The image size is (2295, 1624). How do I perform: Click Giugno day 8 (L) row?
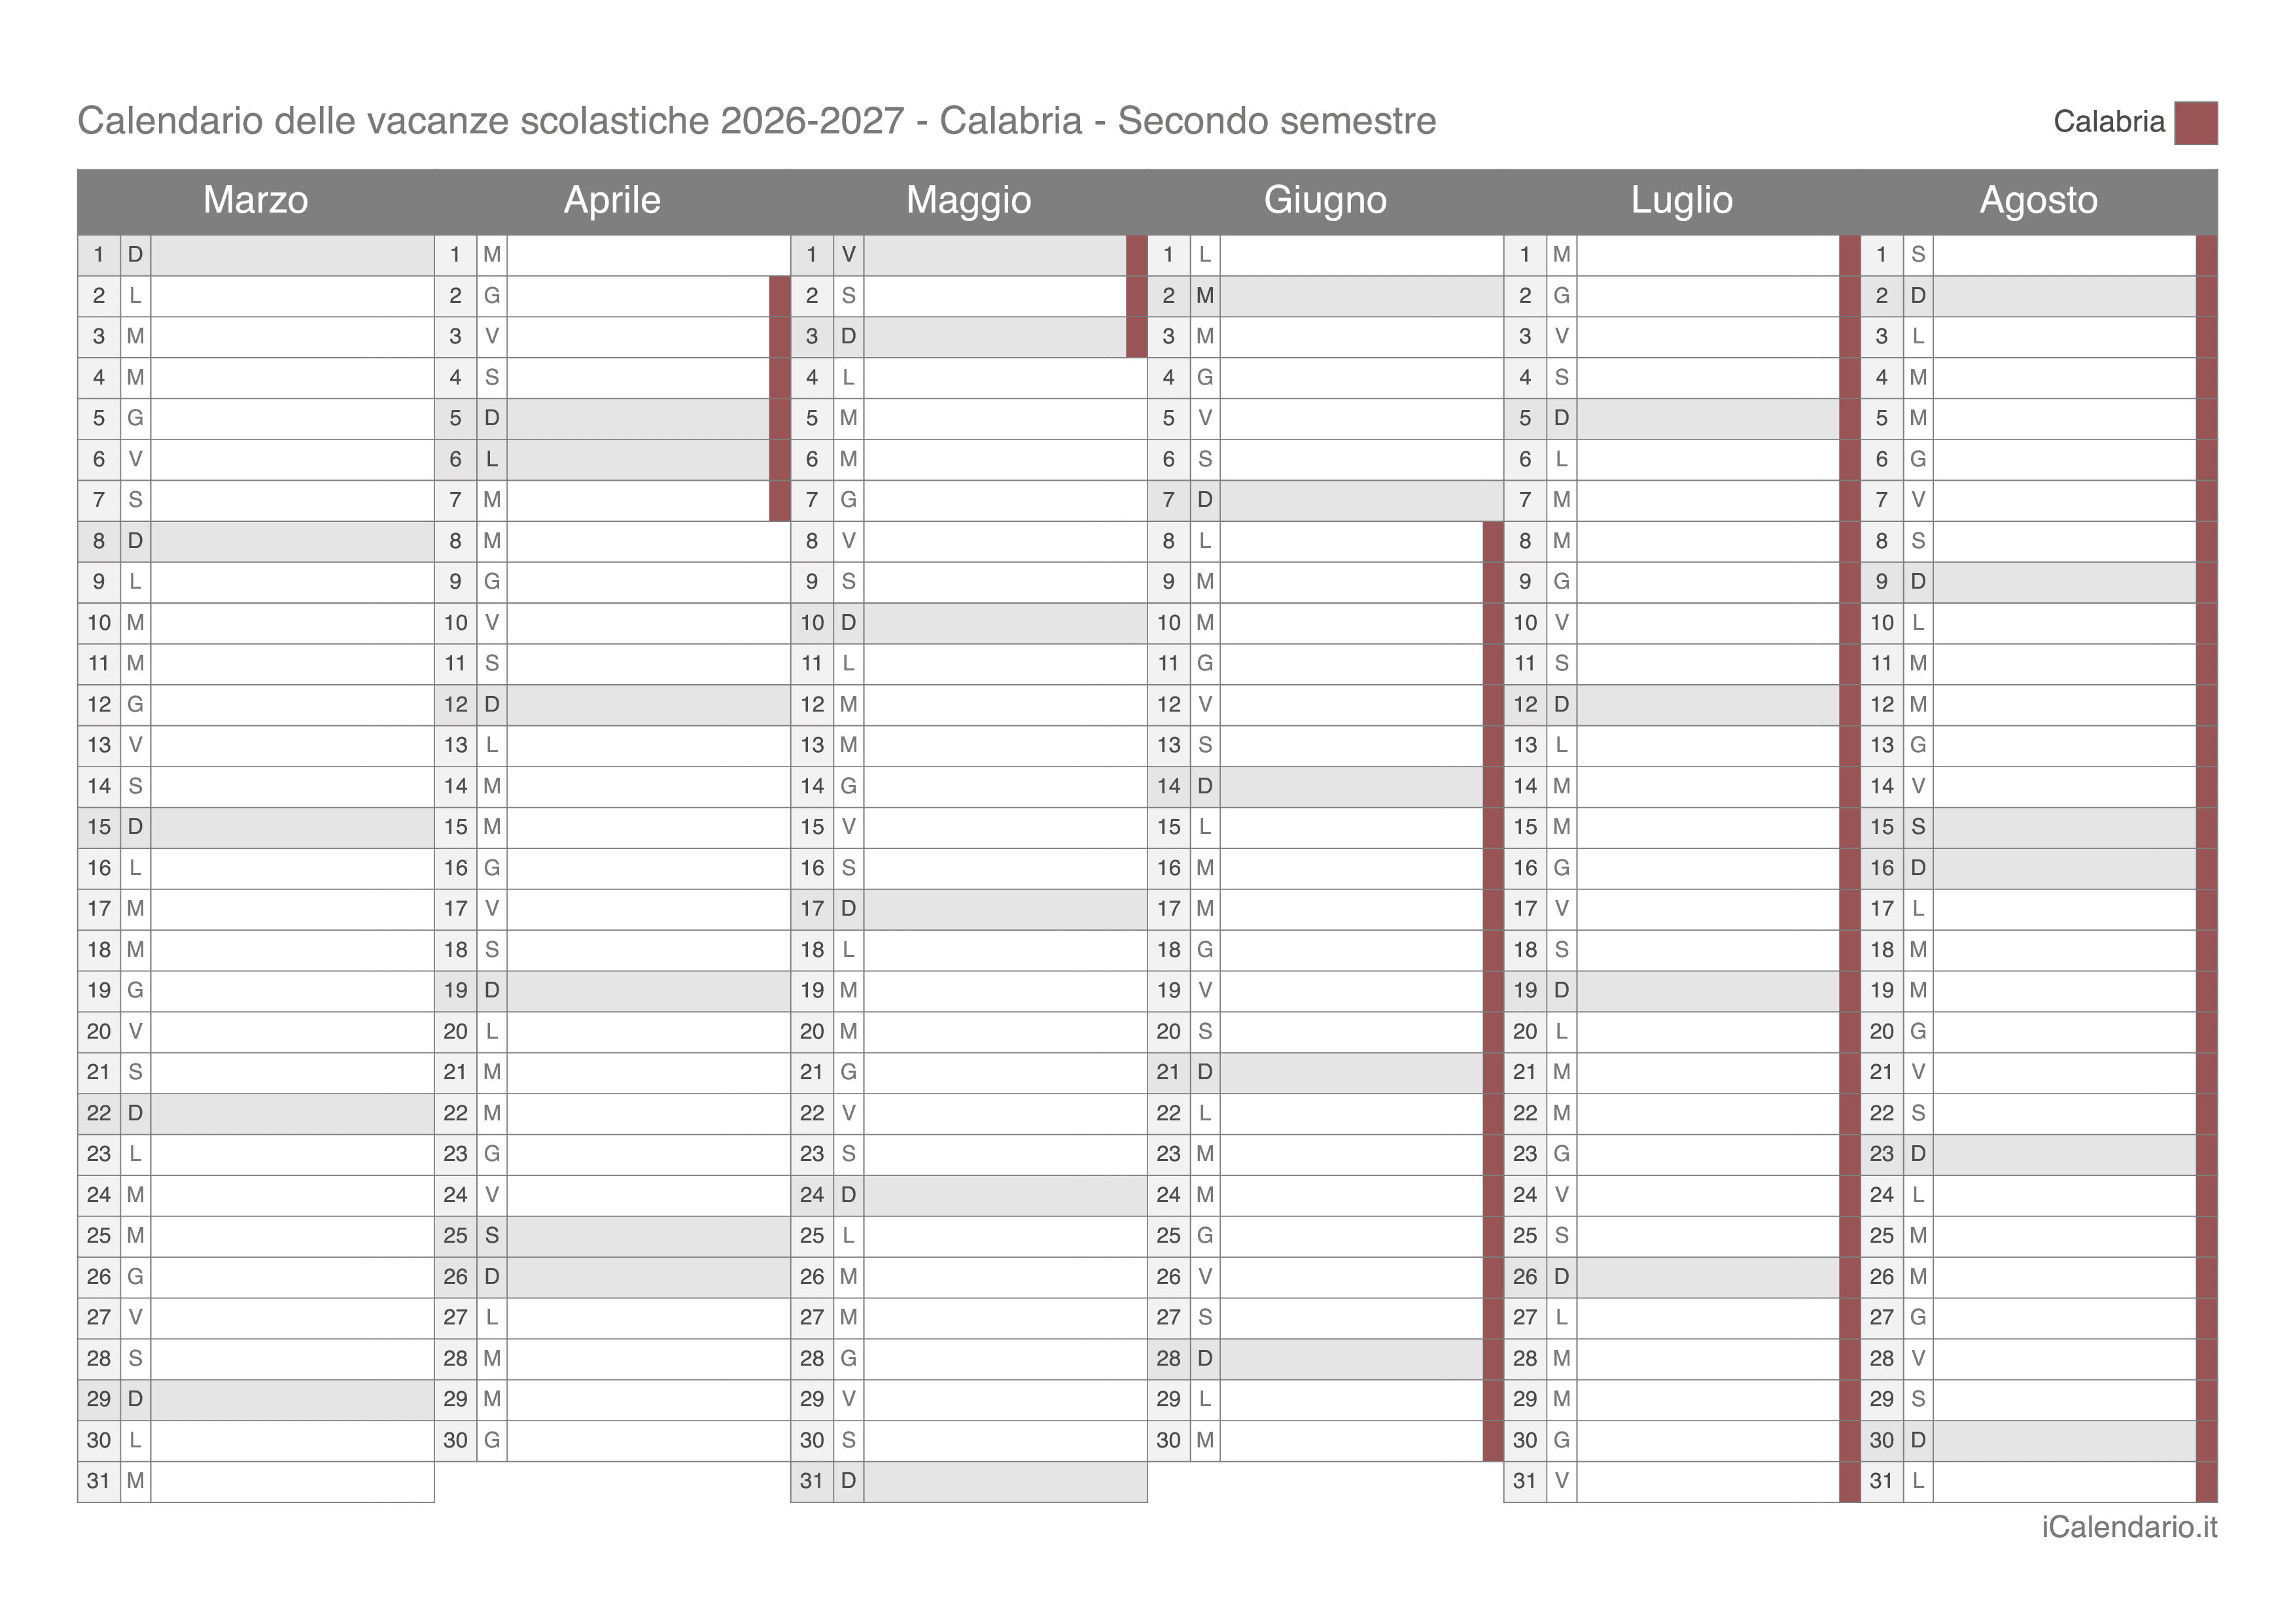1325,541
